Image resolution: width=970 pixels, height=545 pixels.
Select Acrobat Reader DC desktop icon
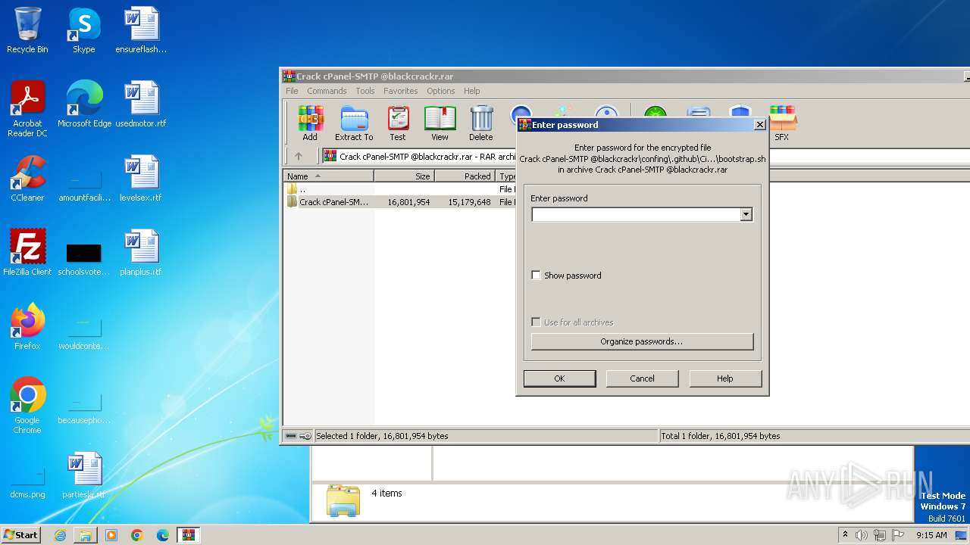click(x=27, y=109)
